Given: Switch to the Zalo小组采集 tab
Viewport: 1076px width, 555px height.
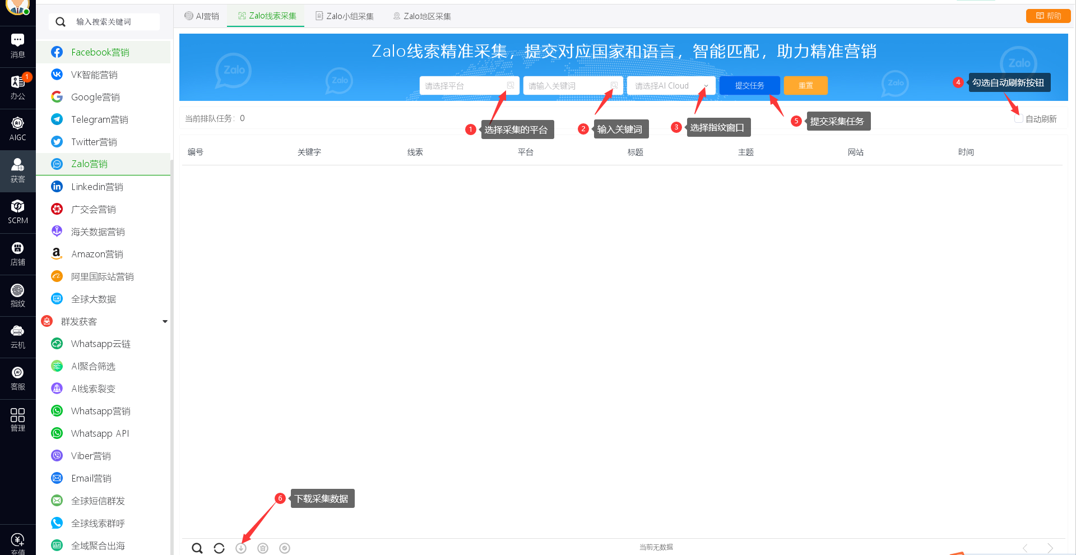Looking at the screenshot, I should coord(344,16).
